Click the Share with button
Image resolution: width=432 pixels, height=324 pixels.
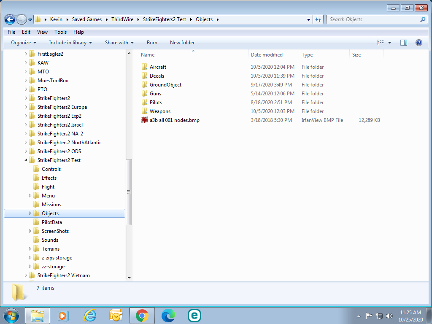pyautogui.click(x=119, y=43)
